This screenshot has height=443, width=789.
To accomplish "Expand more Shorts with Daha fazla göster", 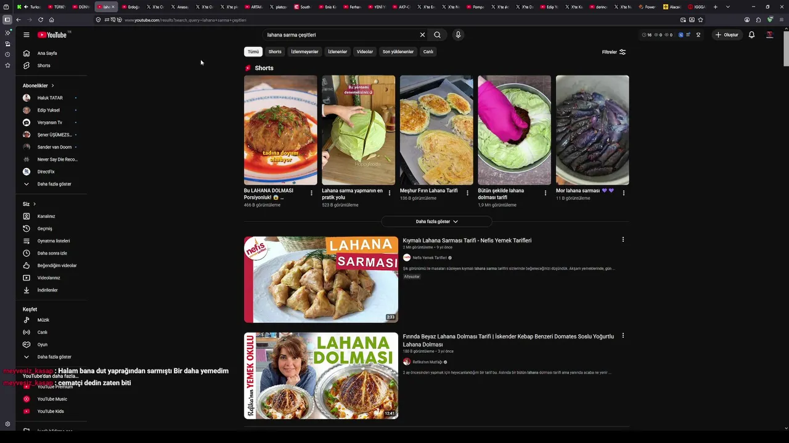I will pyautogui.click(x=436, y=221).
